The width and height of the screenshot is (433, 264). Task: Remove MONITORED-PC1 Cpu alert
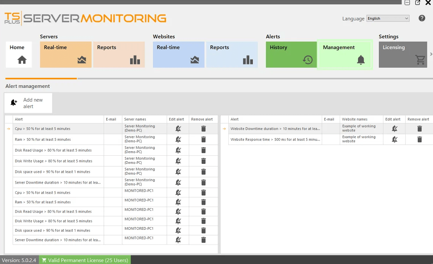204,193
